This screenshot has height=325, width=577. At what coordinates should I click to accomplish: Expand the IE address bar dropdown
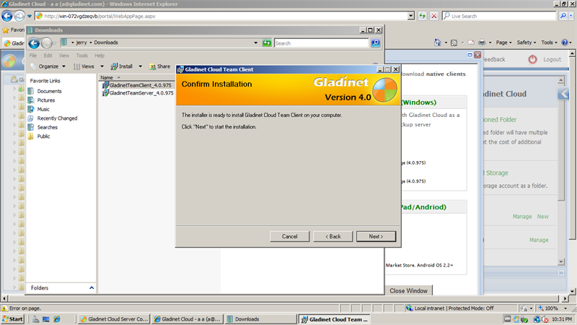coord(411,16)
